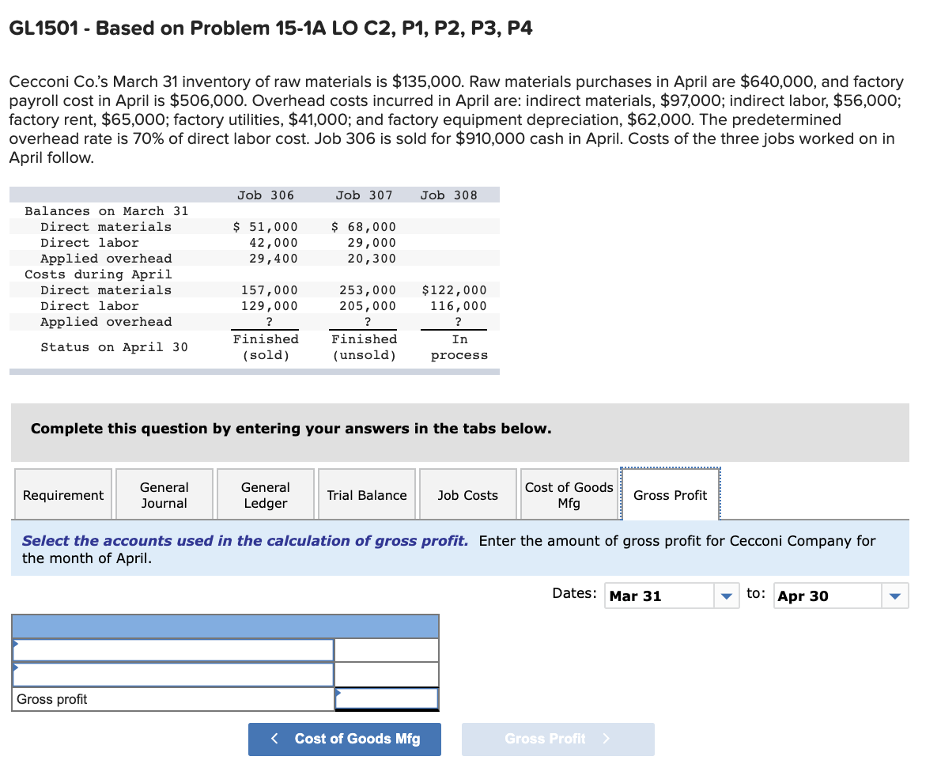Switch to the Requirement tab
Screen dimensions: 941x783
[x=62, y=494]
